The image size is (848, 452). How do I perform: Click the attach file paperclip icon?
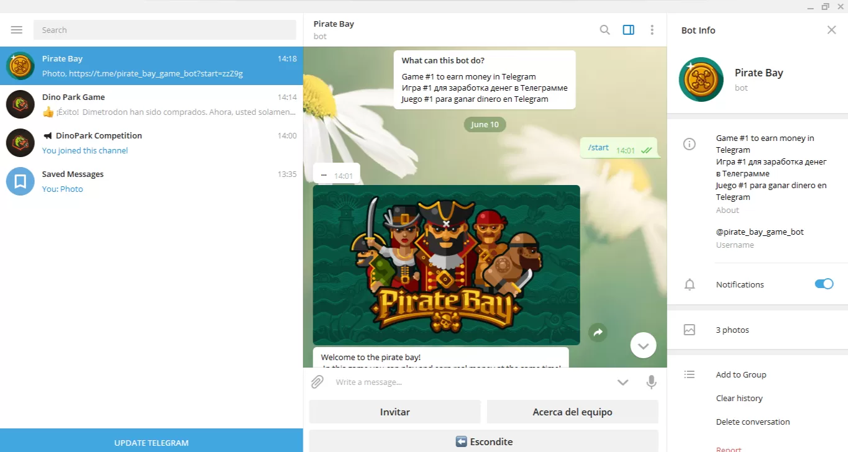click(x=317, y=382)
